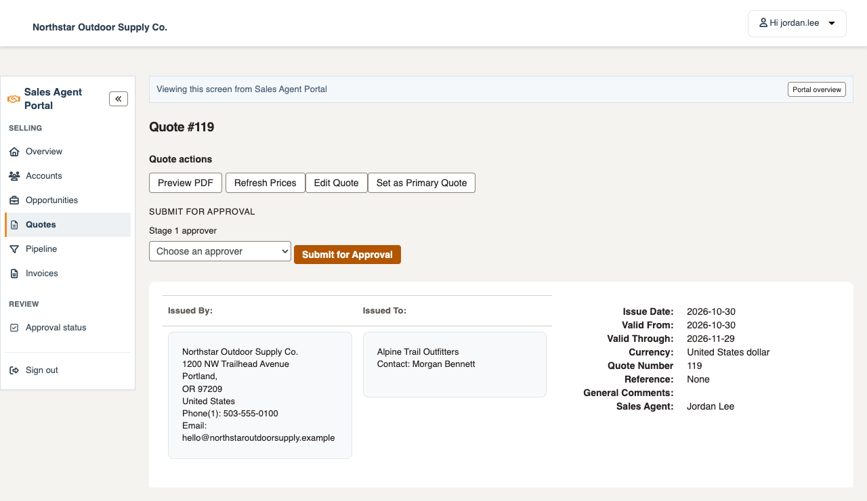View Approval status page
Screen dimensions: 867x501
(x=68, y=328)
